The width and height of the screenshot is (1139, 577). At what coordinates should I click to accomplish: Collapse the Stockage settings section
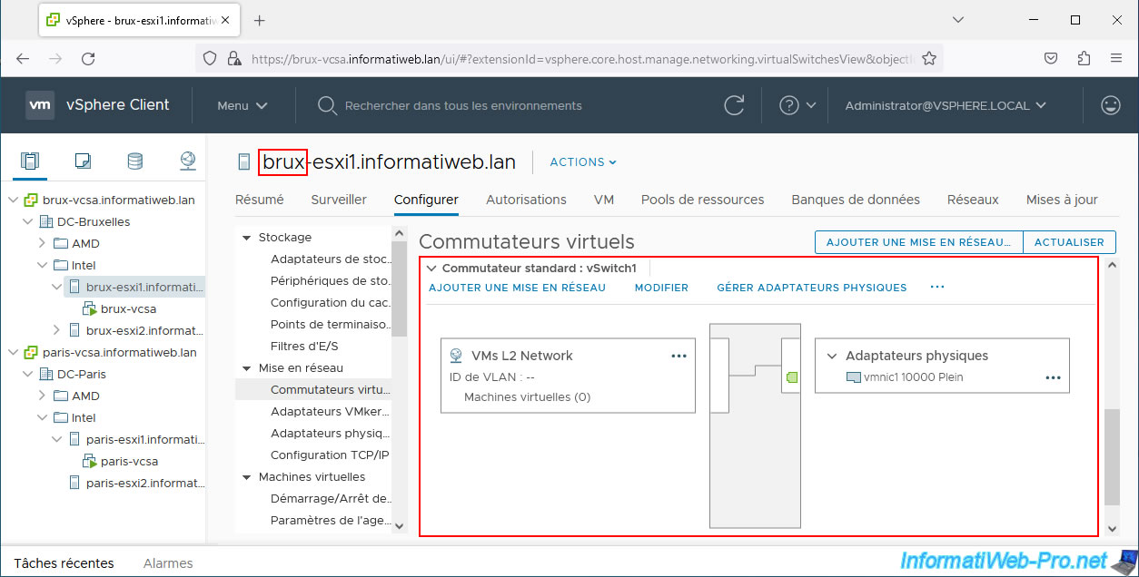(245, 238)
